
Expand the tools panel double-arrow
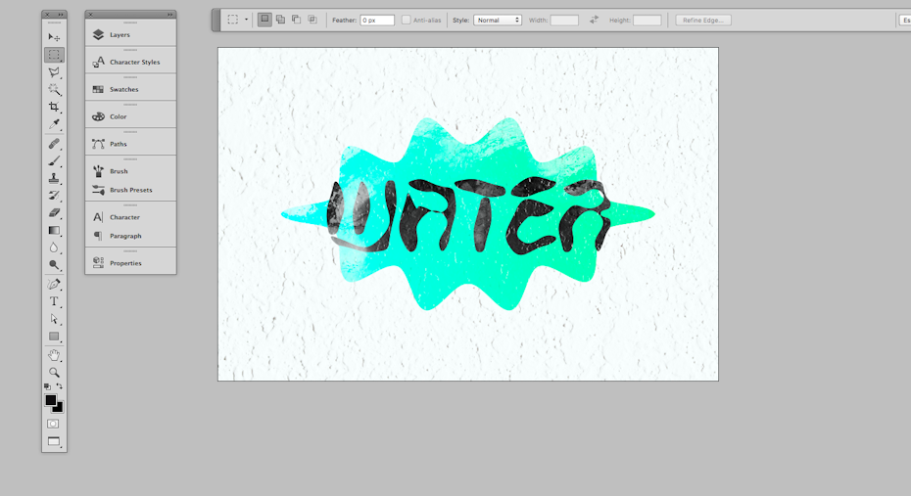(x=61, y=15)
